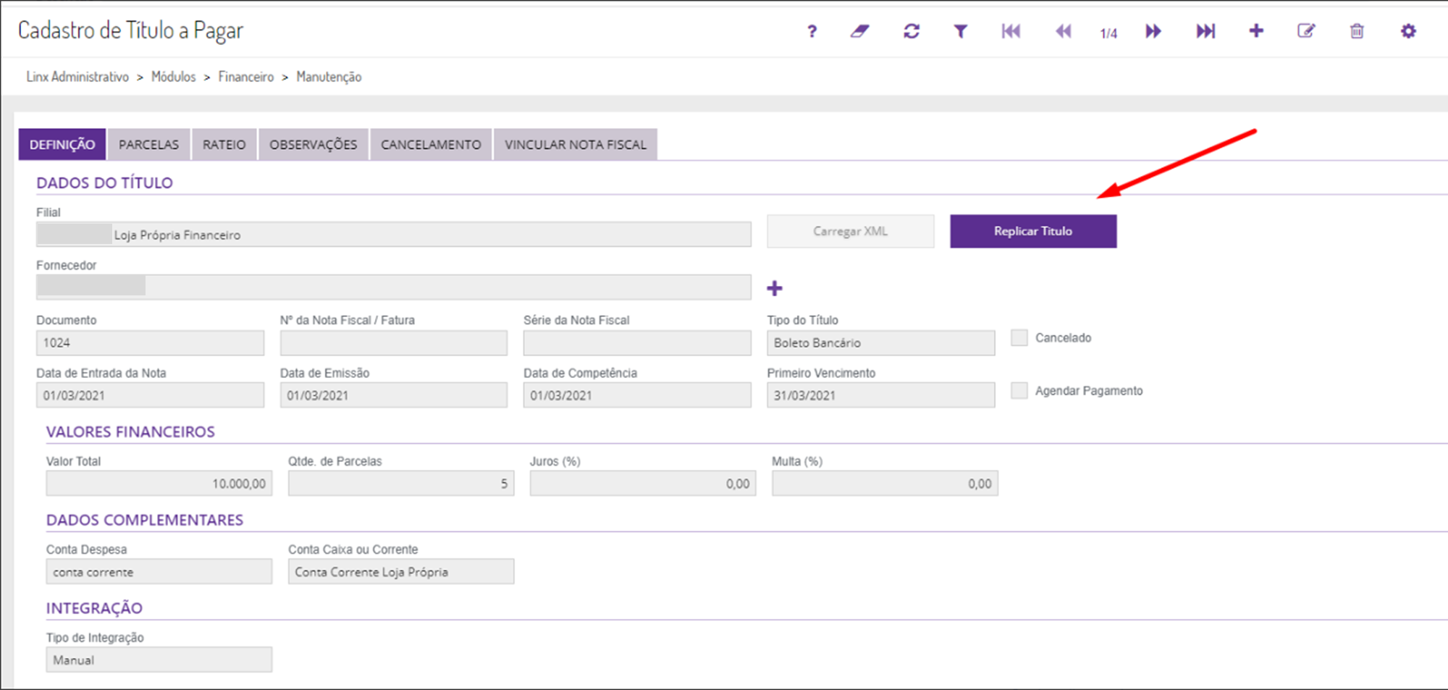
Task: Click the Replicar Título button
Action: point(1033,232)
